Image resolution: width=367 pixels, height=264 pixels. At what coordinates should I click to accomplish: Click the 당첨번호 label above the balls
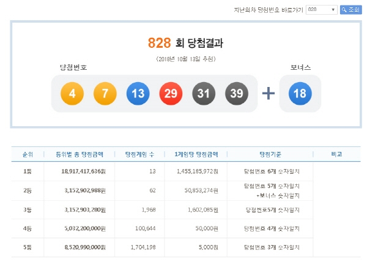(x=73, y=67)
